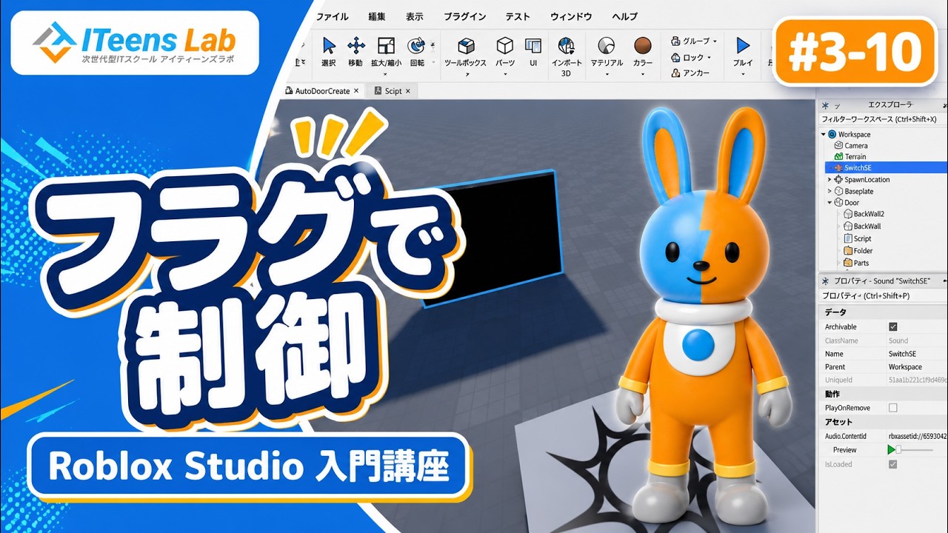
Task: Click the Baseplate icon
Action: coord(839,191)
